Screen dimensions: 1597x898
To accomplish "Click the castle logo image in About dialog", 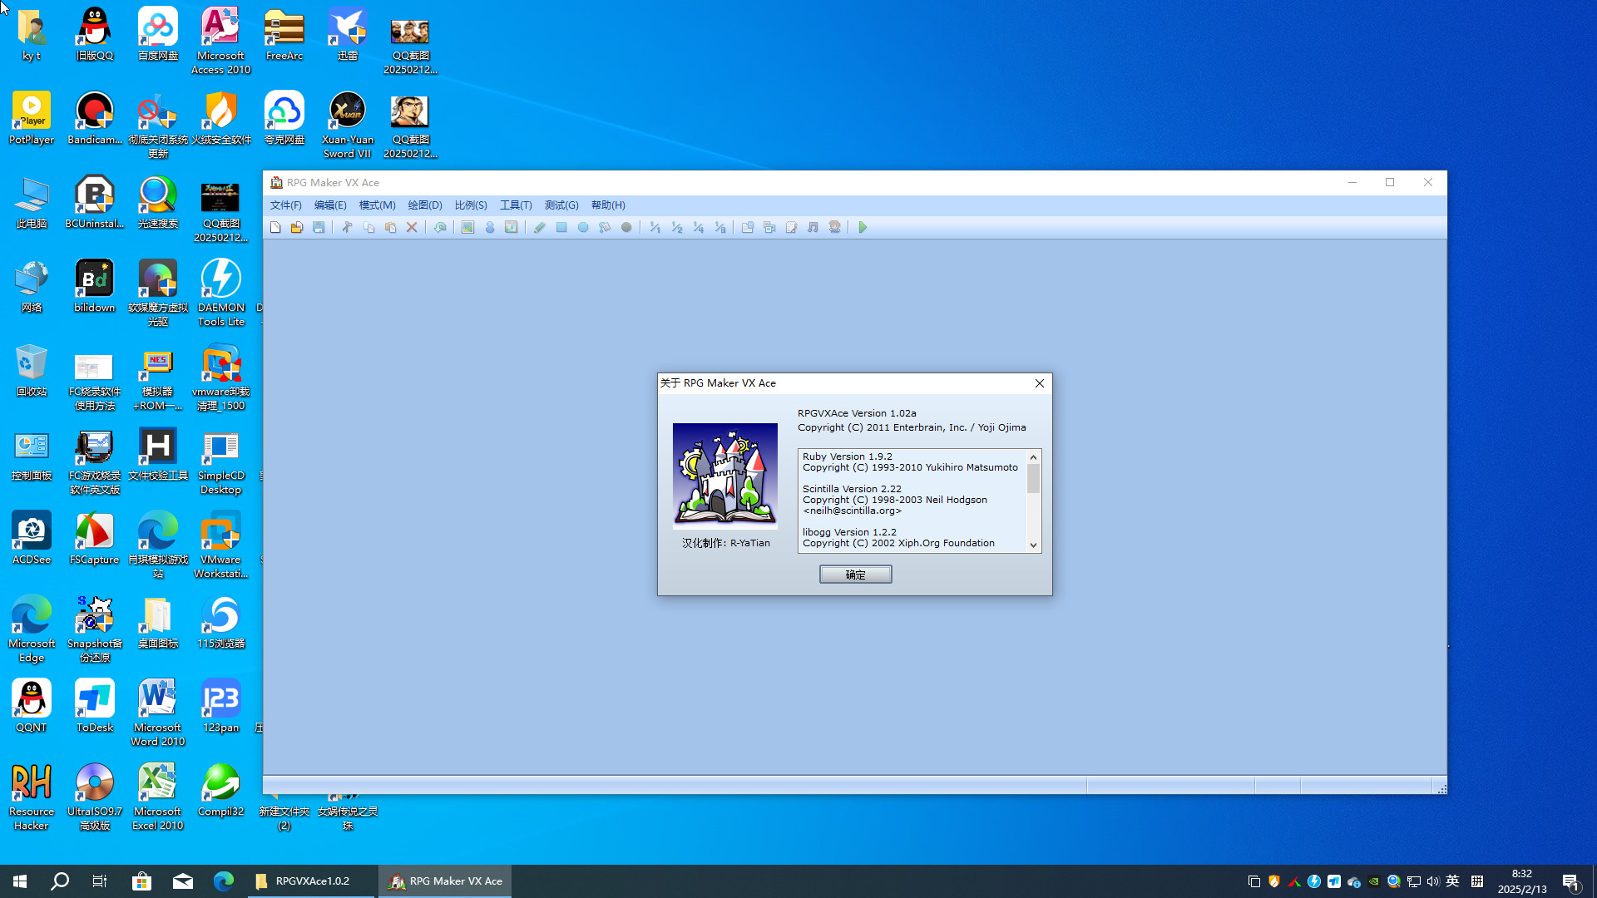I will (725, 476).
